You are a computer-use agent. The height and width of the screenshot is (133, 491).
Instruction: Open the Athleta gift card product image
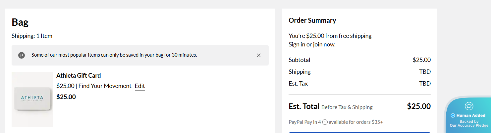point(32,99)
